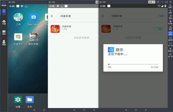The width and height of the screenshot is (173, 112).
Task: Click the 3/100 progress count in dialog
Action: [154, 67]
